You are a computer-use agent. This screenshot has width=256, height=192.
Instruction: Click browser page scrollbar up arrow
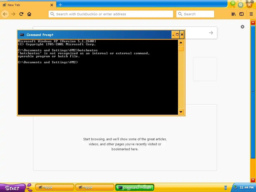pyautogui.click(x=253, y=22)
